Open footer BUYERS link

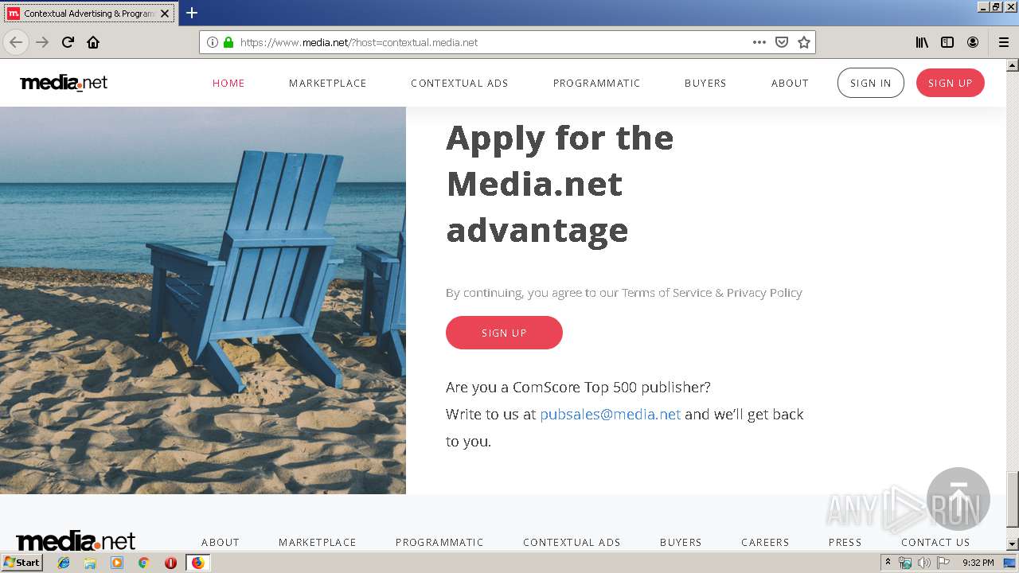point(681,542)
